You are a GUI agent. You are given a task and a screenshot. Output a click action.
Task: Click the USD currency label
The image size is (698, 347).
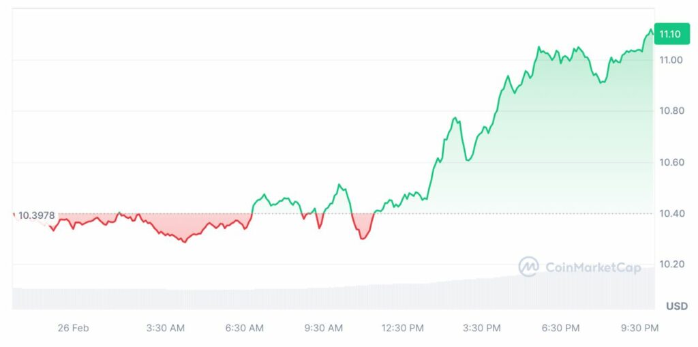[x=677, y=307]
